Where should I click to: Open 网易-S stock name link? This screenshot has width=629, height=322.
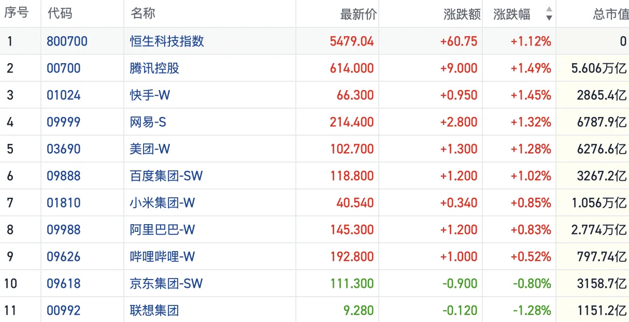pyautogui.click(x=148, y=122)
